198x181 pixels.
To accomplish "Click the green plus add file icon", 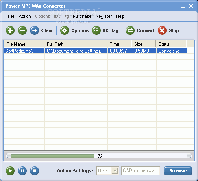I will pyautogui.click(x=10, y=30).
